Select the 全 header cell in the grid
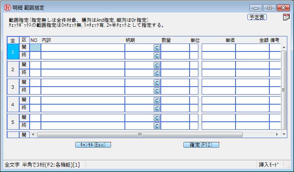 coord(13,40)
